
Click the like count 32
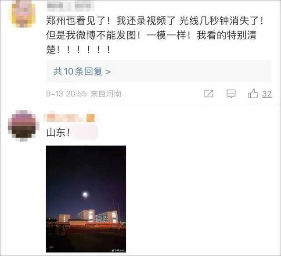point(267,94)
